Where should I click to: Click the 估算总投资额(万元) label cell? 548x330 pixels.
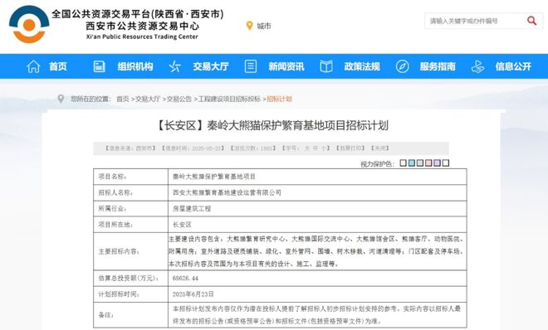130,279
